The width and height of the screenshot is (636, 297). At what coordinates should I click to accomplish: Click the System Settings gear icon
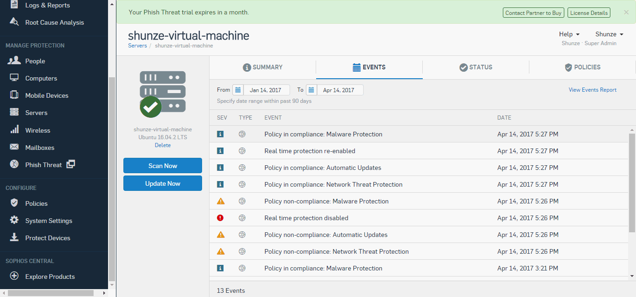(x=14, y=220)
